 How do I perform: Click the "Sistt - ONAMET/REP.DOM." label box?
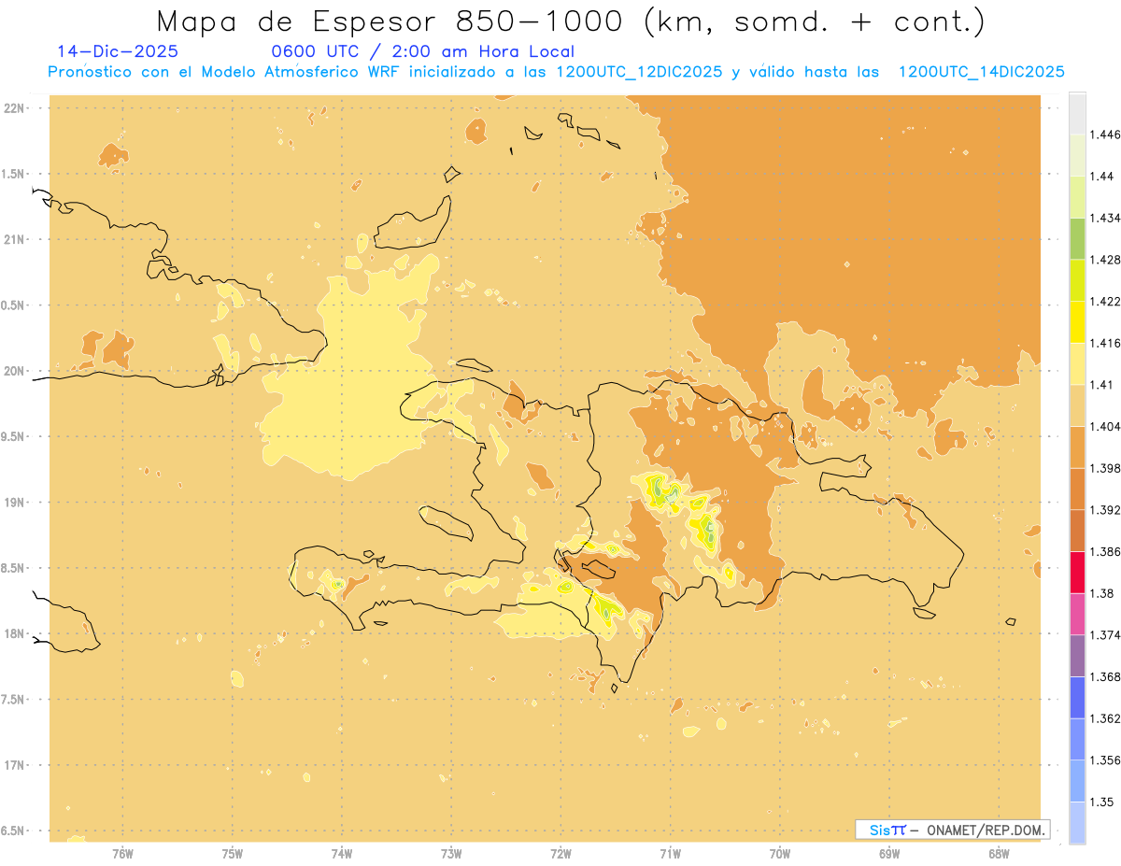coord(952,830)
